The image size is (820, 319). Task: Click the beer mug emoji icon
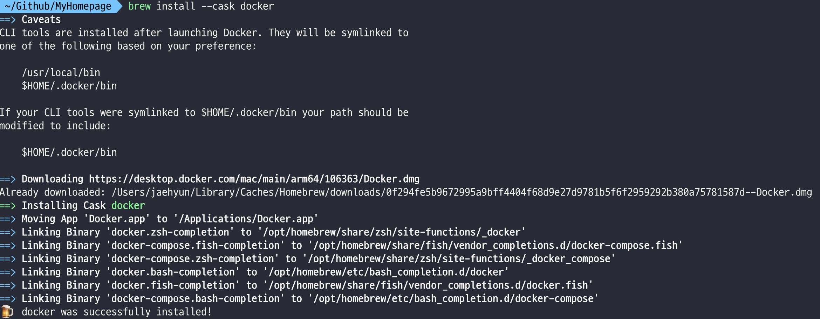(x=7, y=311)
